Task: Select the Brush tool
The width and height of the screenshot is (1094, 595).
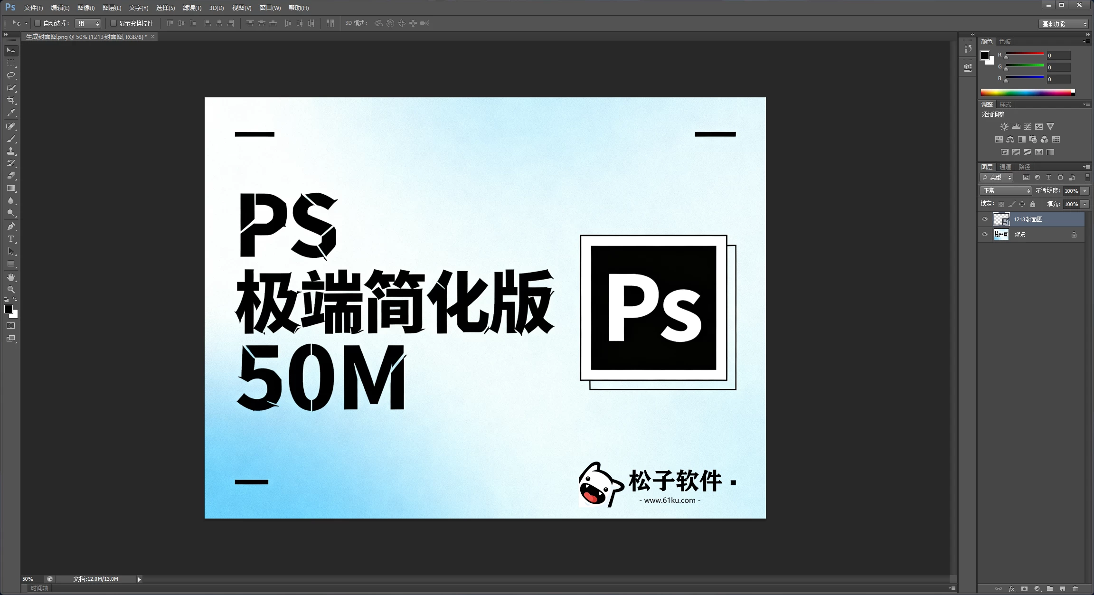Action: coord(11,139)
